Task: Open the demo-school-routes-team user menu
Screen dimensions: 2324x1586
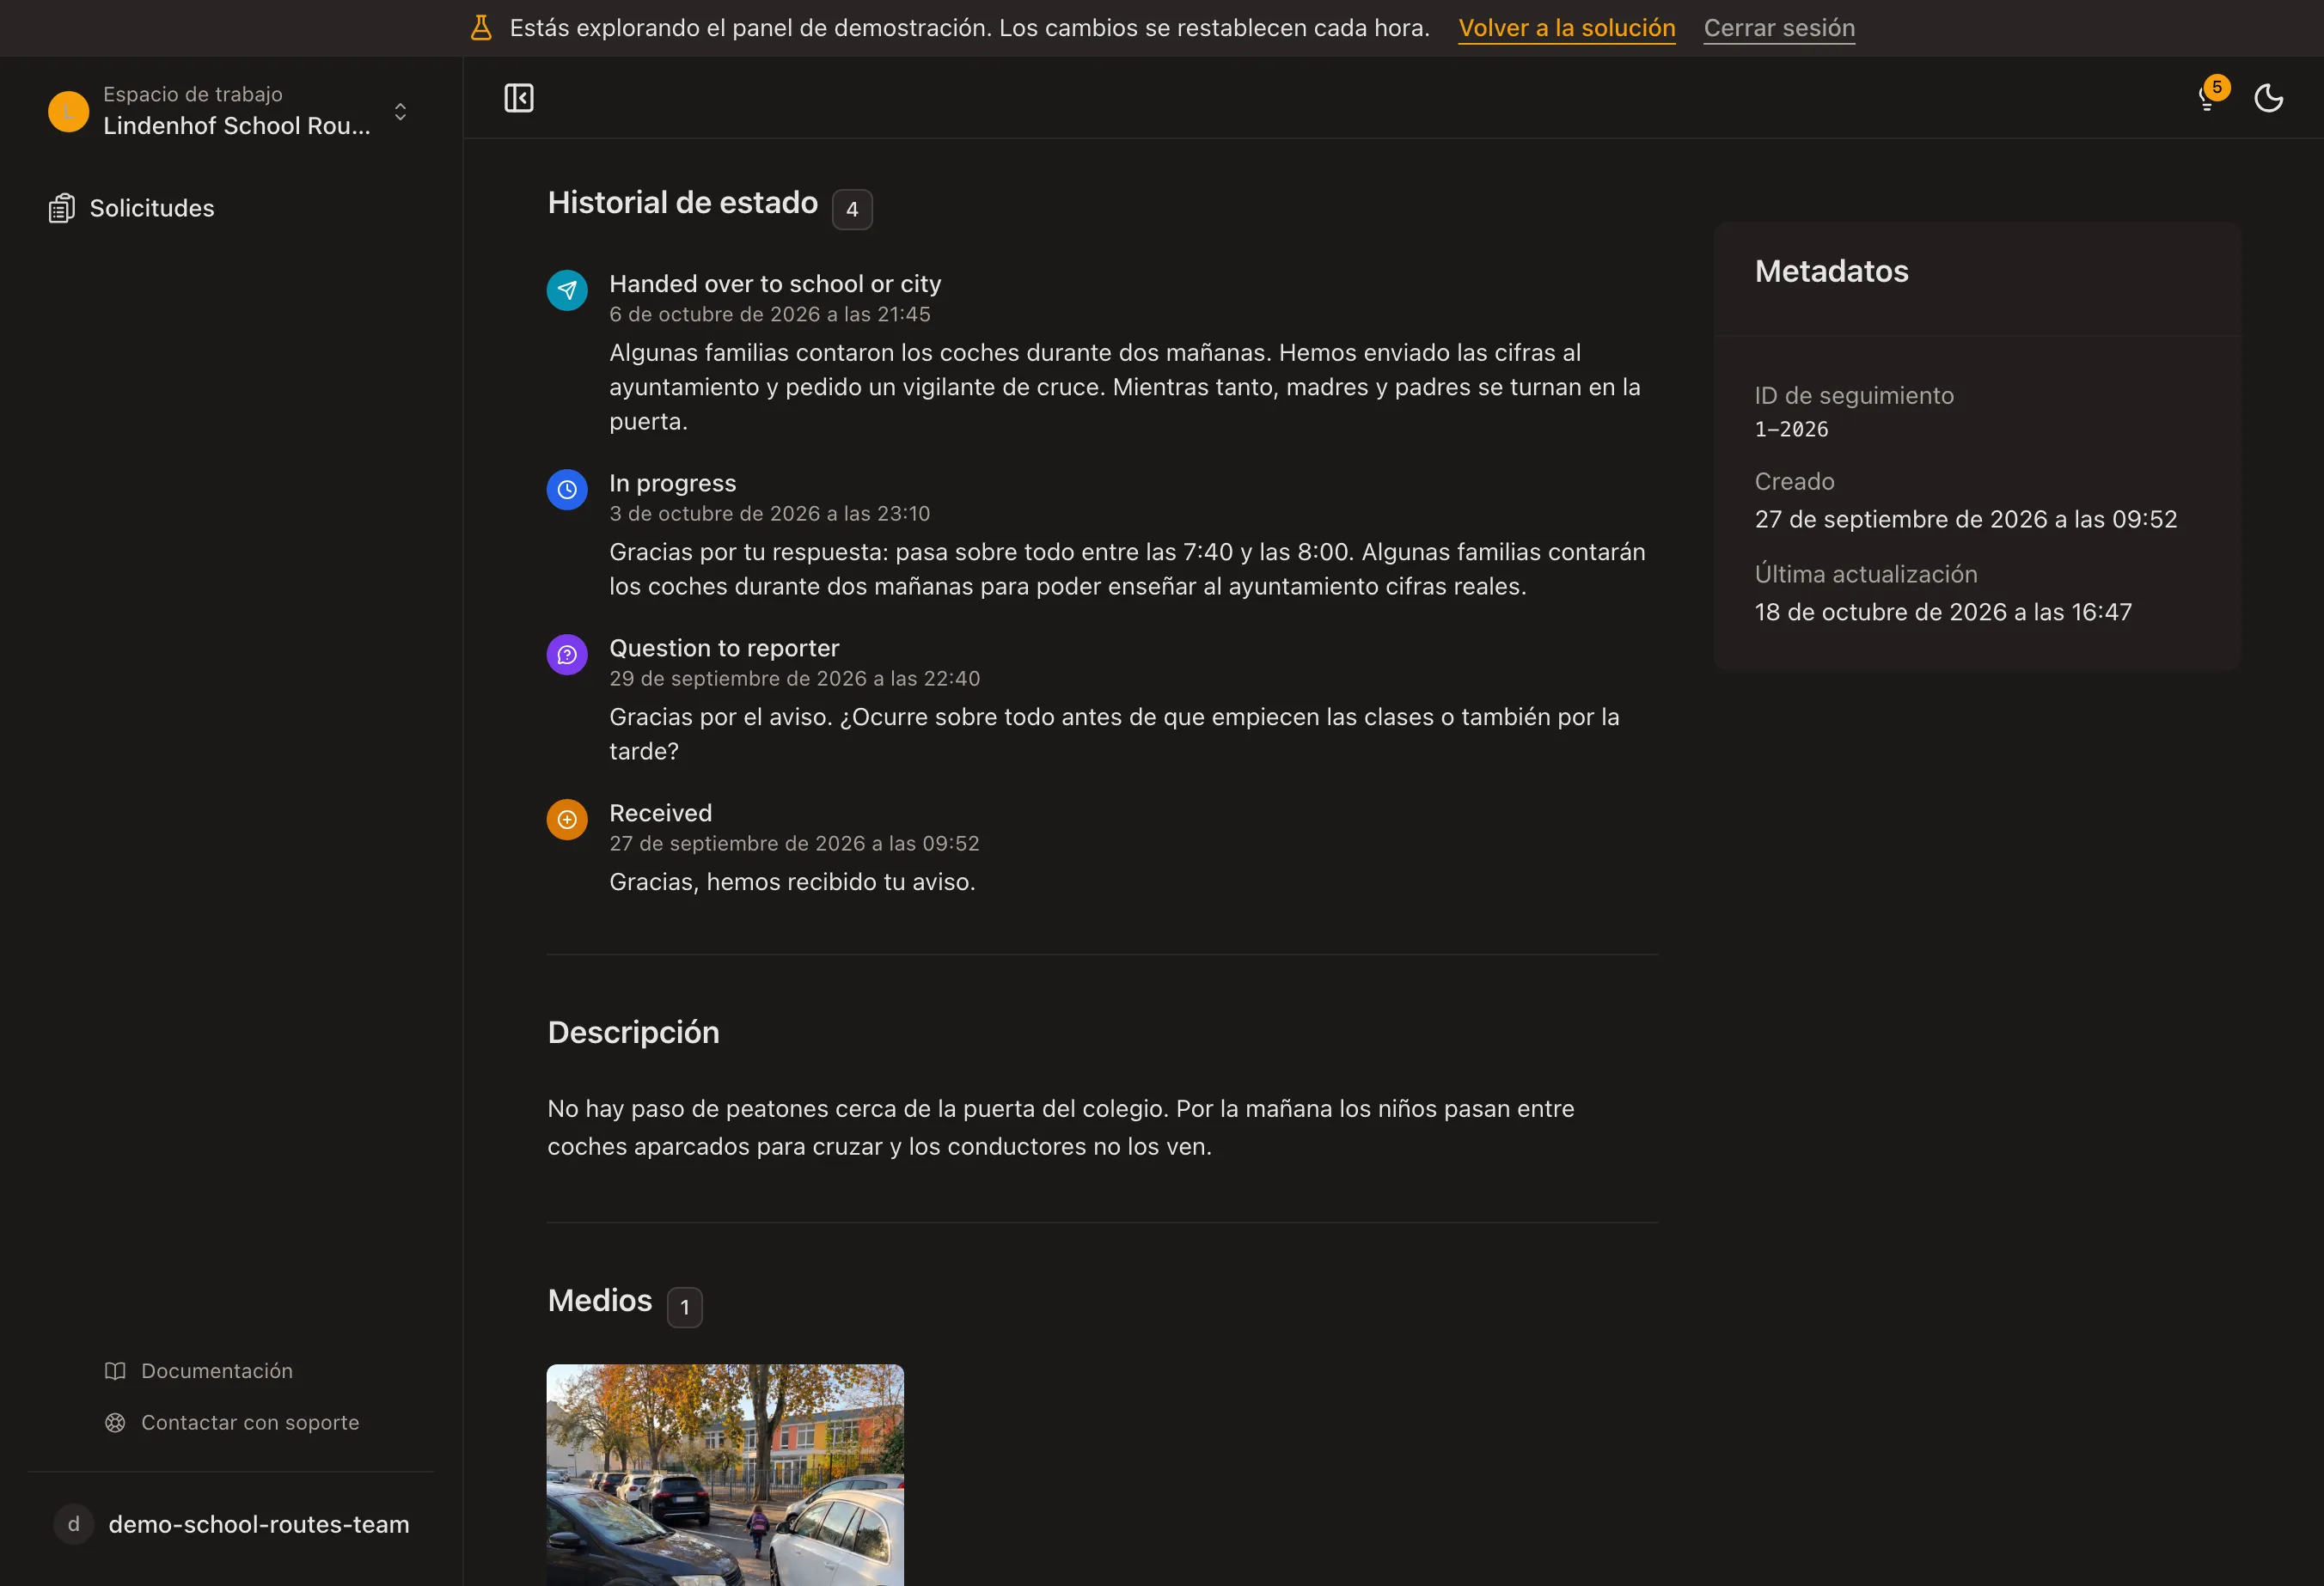Action: pyautogui.click(x=232, y=1524)
